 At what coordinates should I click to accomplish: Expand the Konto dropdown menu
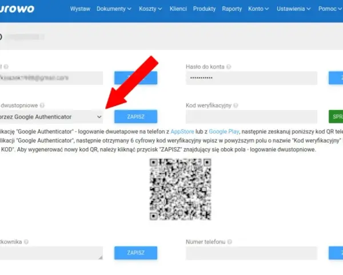pyautogui.click(x=258, y=9)
